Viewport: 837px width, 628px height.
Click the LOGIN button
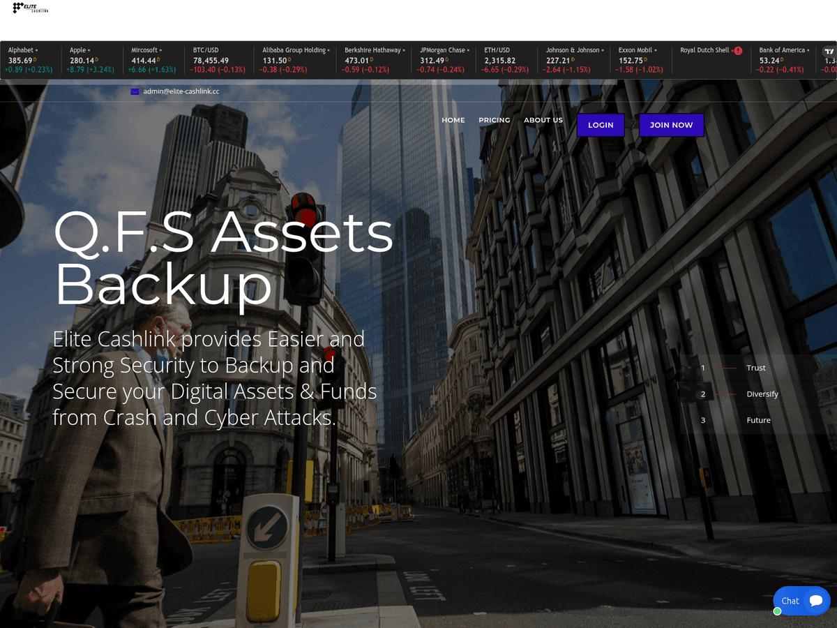pos(601,125)
